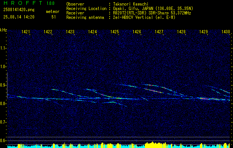Click the 1427 time axis marker
The image size is (233, 148).
tap(159, 31)
